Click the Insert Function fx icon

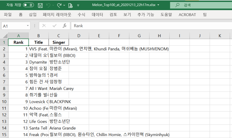(x=65, y=26)
